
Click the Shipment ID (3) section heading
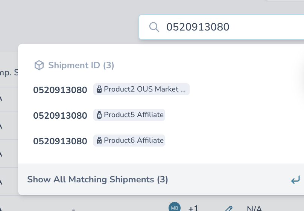[81, 65]
